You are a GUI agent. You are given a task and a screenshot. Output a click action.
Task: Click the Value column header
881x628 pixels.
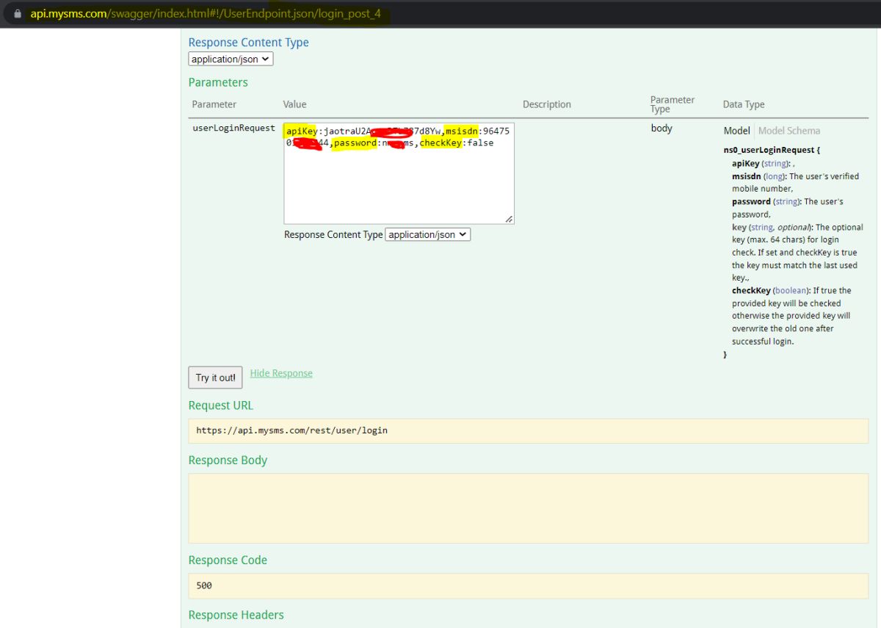[x=295, y=104]
